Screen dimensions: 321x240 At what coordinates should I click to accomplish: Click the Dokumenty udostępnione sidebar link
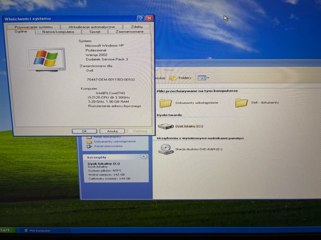coord(115,142)
